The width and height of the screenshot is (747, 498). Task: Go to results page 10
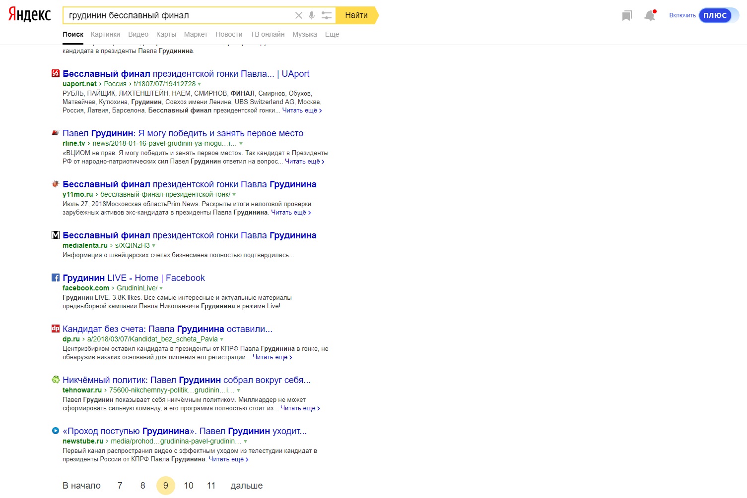(x=189, y=486)
